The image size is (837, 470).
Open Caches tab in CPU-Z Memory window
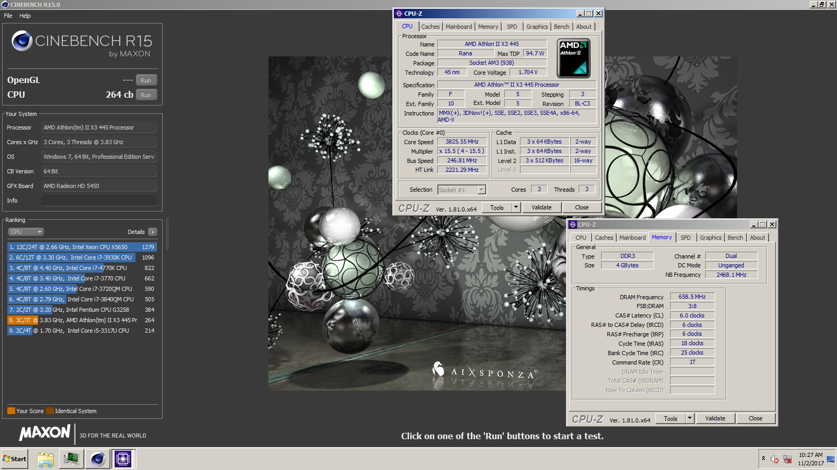(x=604, y=238)
